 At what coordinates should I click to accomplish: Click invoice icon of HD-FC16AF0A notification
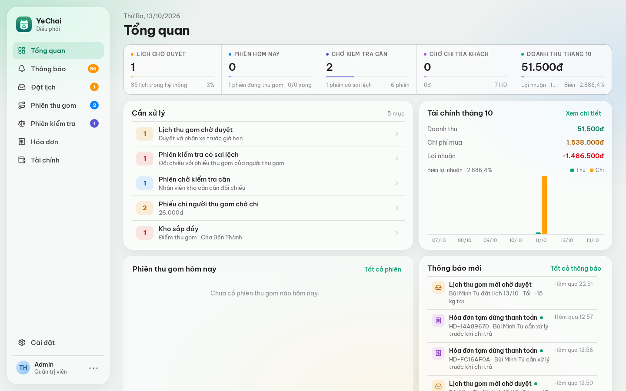pos(438,353)
